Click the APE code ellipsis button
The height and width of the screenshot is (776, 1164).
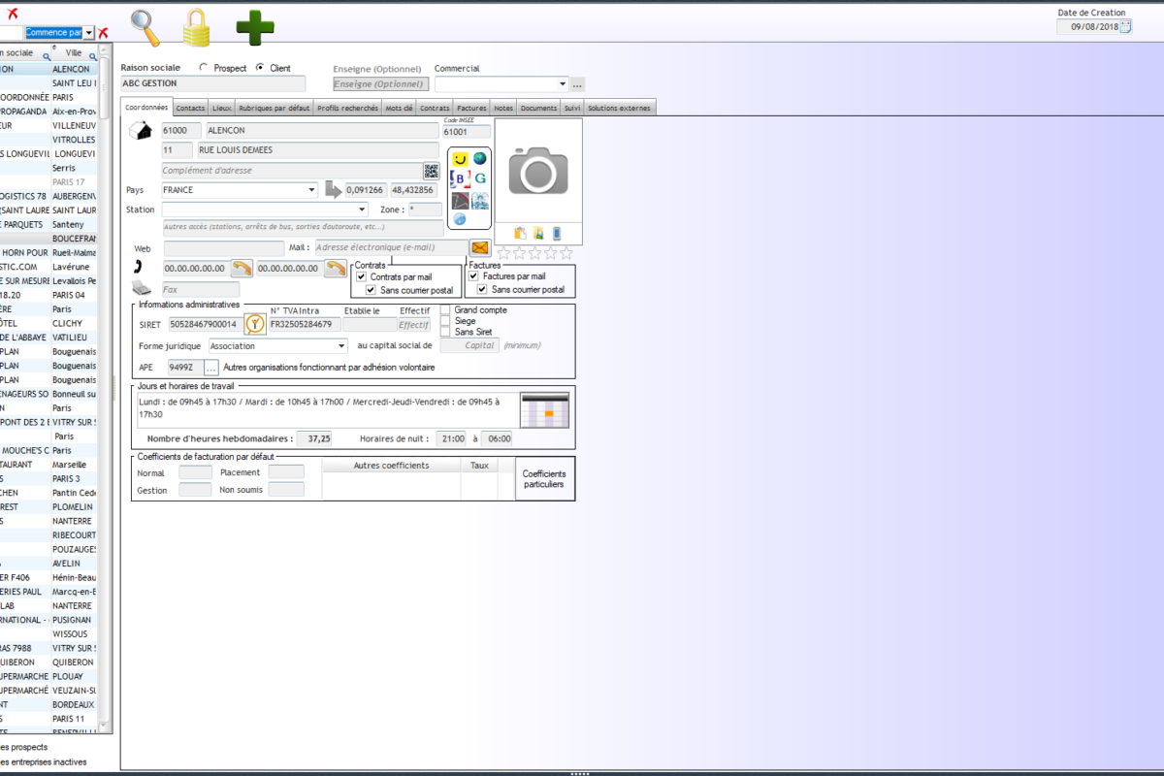211,368
